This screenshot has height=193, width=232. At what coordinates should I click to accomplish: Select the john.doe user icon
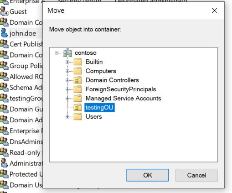tap(4, 33)
